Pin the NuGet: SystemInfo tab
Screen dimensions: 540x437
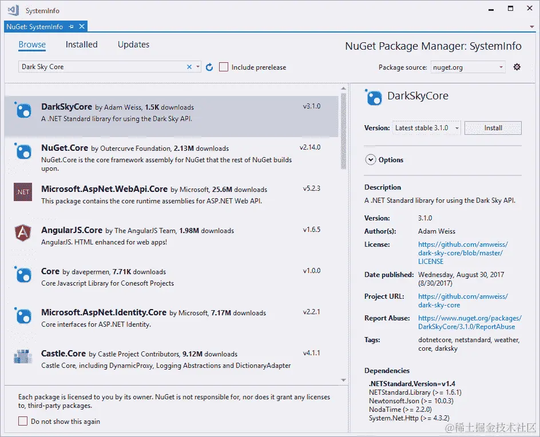click(72, 26)
